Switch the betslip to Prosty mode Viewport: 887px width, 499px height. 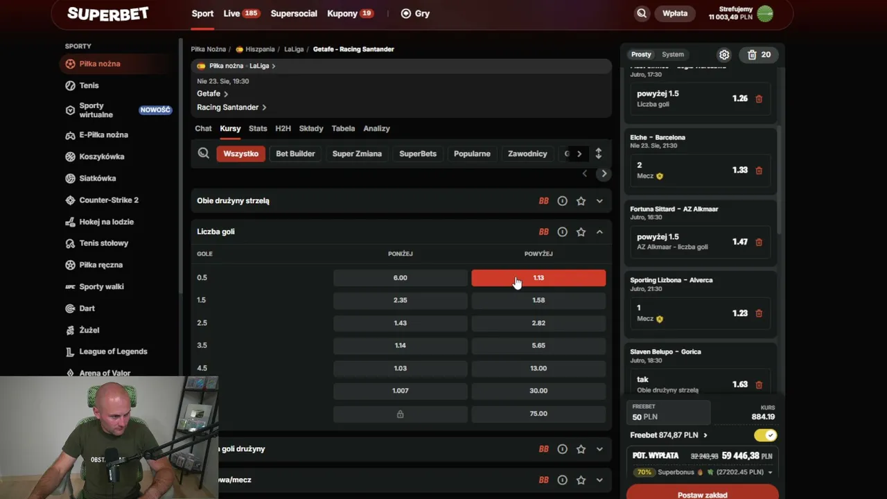[x=641, y=55]
